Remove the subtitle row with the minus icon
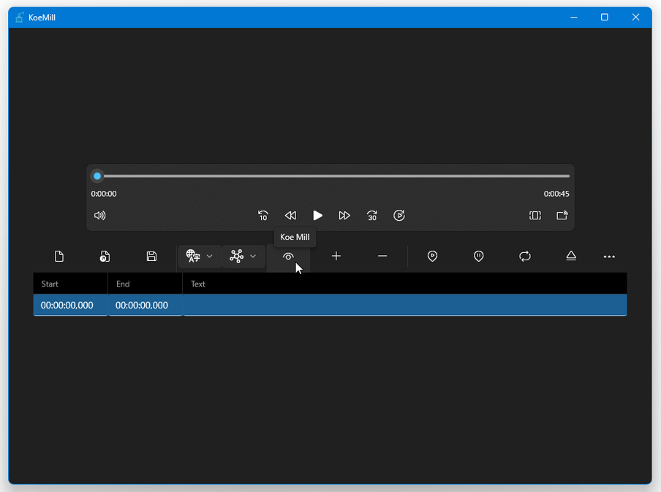Image resolution: width=661 pixels, height=492 pixels. [x=382, y=257]
